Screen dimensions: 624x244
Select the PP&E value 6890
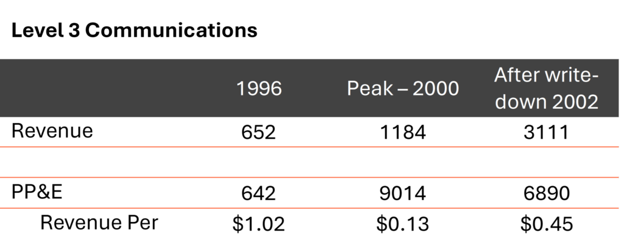coord(546,193)
